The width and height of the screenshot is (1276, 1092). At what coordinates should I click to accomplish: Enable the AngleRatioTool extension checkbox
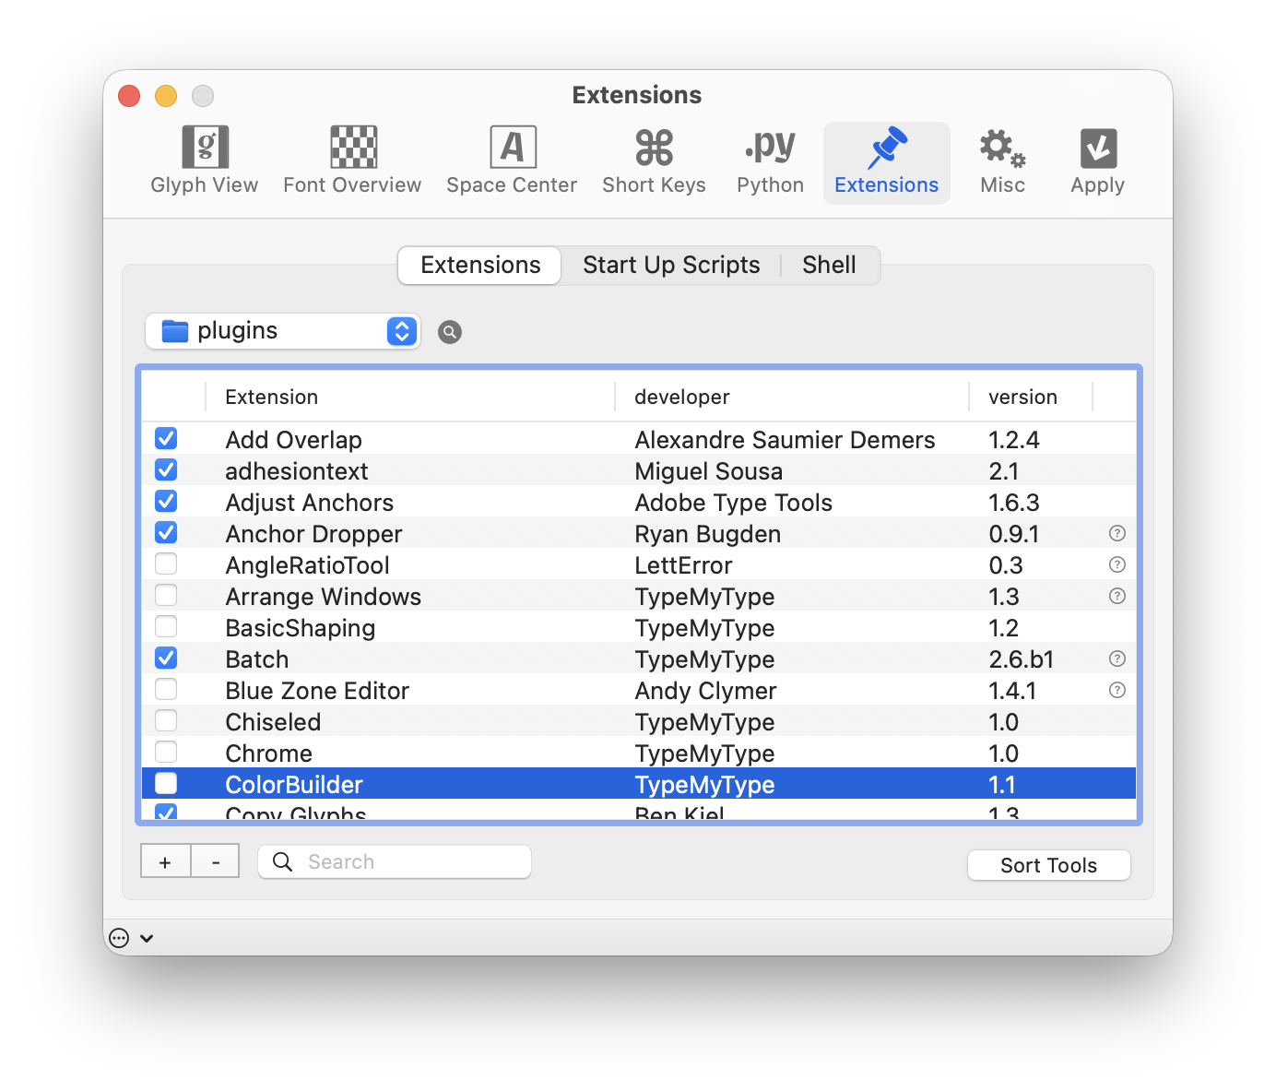pos(166,564)
